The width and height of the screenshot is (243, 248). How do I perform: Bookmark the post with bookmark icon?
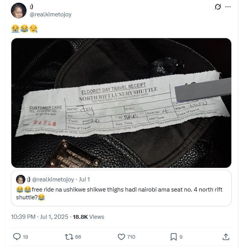[x=174, y=237]
